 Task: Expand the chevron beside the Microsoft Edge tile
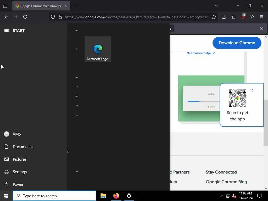click(77, 49)
